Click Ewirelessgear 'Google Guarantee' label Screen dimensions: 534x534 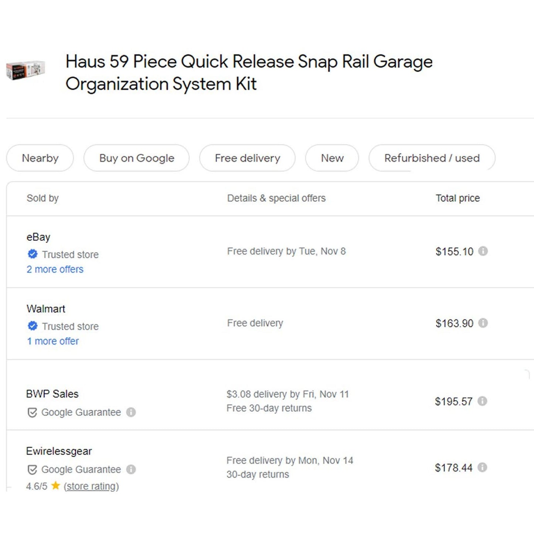tap(81, 470)
